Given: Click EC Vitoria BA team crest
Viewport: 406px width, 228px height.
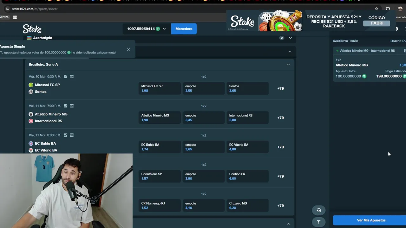Looking at the screenshot, I should pos(31,150).
